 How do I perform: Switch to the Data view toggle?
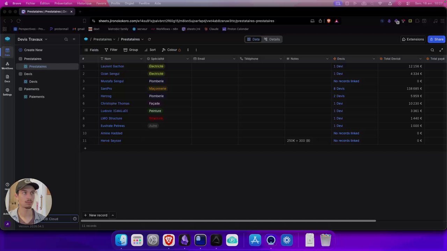pos(253,39)
